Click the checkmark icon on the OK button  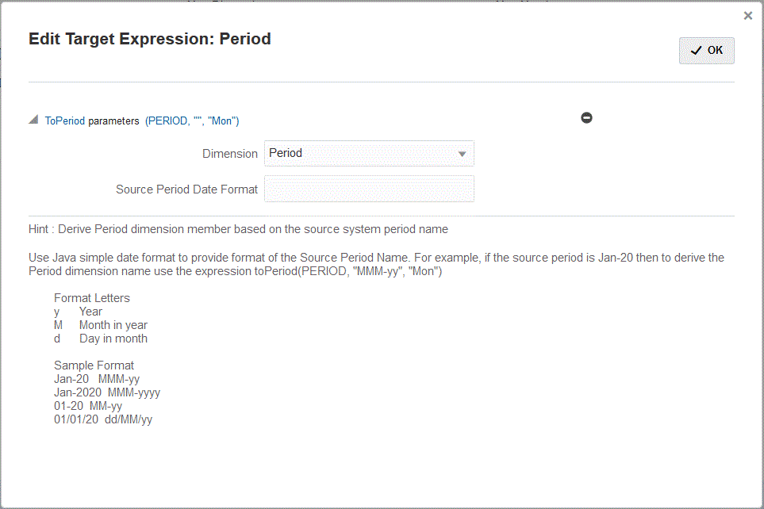tap(695, 50)
